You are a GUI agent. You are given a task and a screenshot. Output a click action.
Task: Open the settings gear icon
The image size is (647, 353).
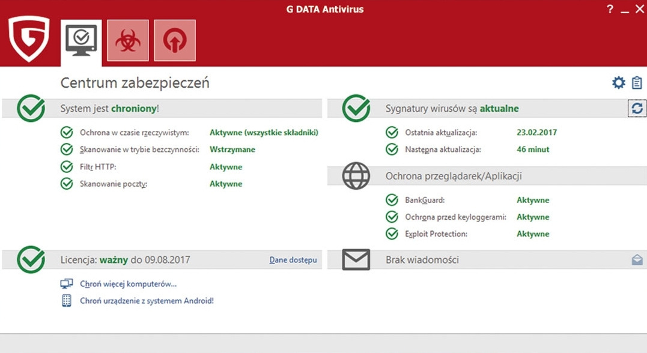618,82
